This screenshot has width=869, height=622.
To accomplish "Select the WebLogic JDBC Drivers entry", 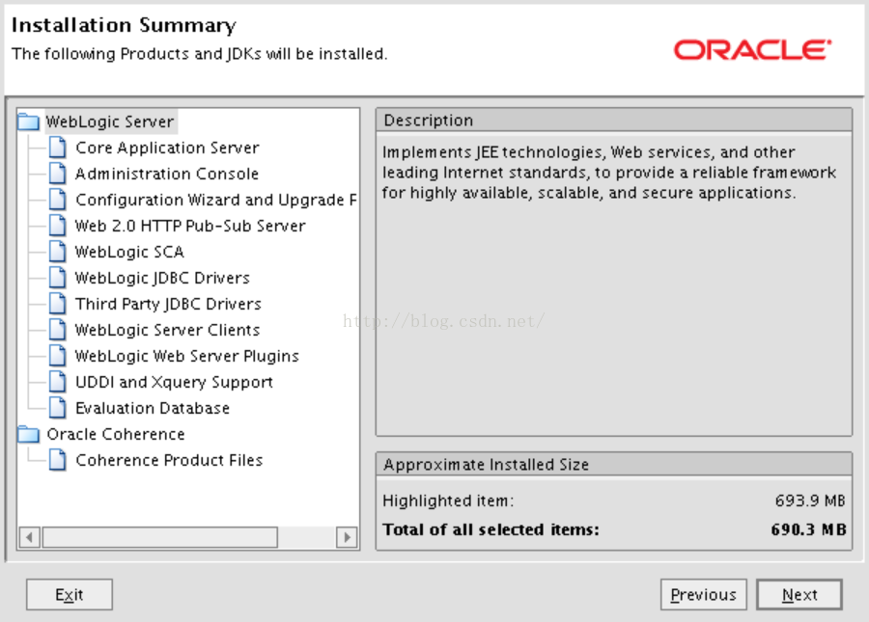I will click(x=162, y=278).
